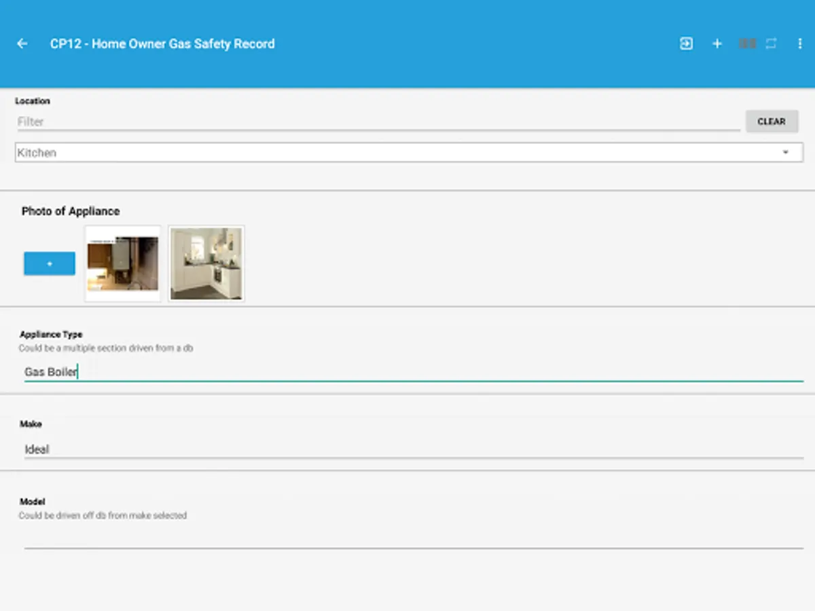The image size is (815, 611).
Task: Click the CP12 - Home Owner Gas Safety Record title
Action: coord(162,43)
